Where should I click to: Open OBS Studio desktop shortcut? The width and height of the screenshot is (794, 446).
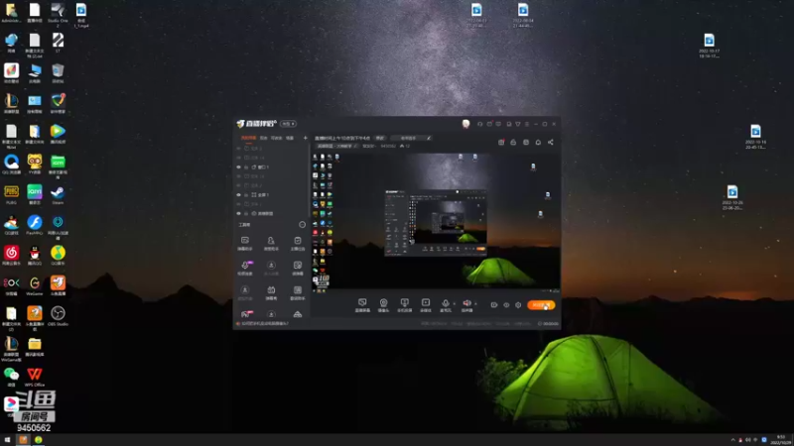[58, 316]
